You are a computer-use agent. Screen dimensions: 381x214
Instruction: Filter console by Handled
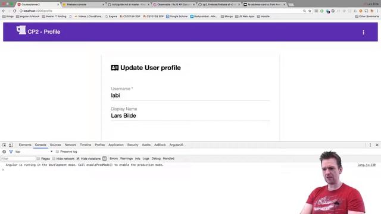coord(168,159)
